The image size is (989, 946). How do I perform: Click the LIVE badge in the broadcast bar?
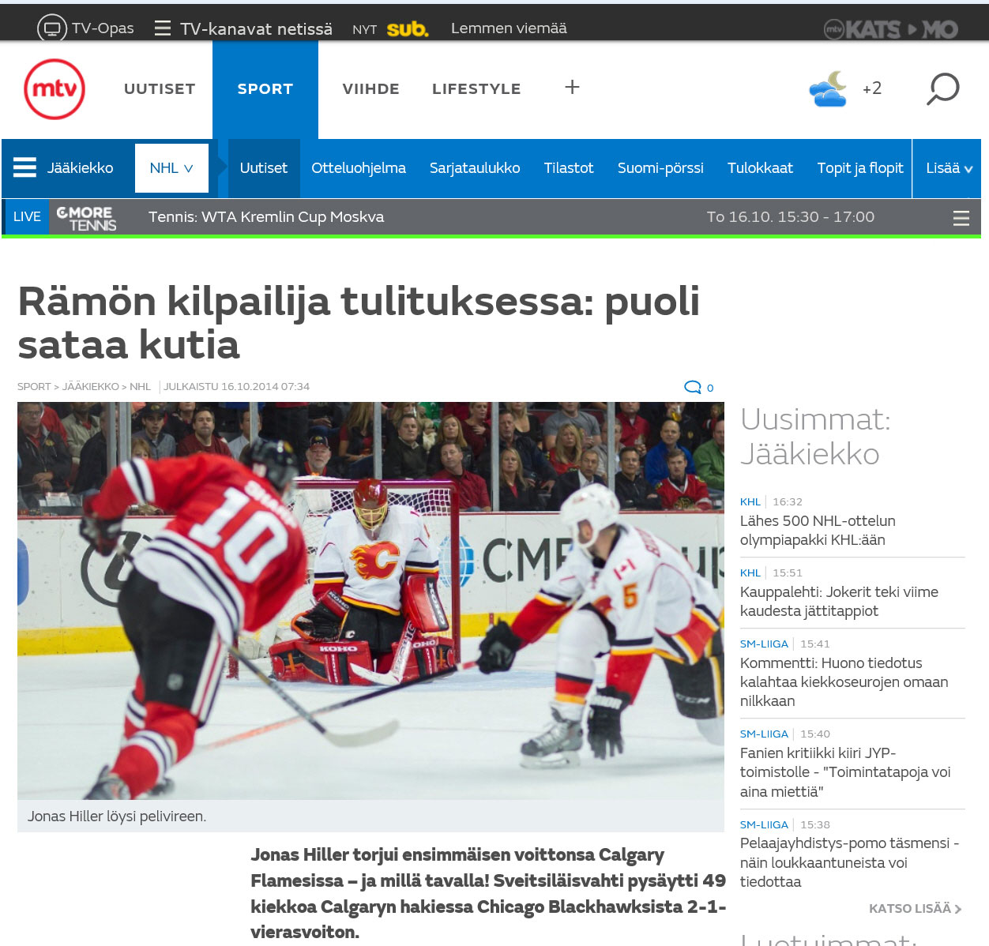(x=27, y=217)
